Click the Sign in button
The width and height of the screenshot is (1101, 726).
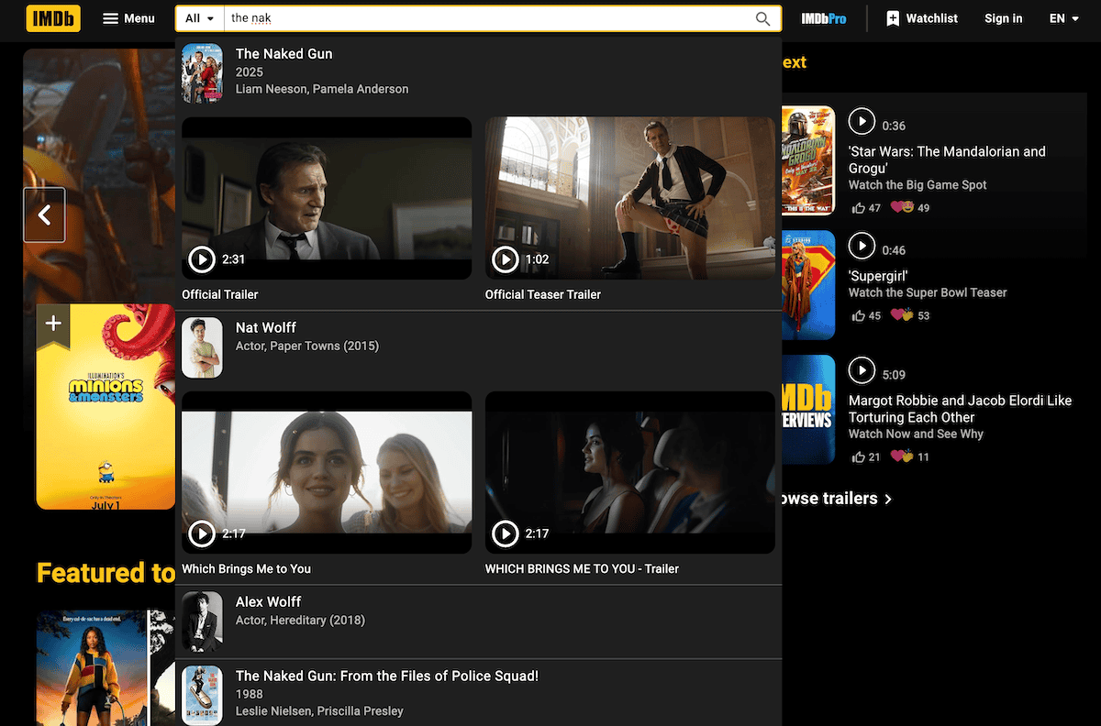coord(1003,18)
